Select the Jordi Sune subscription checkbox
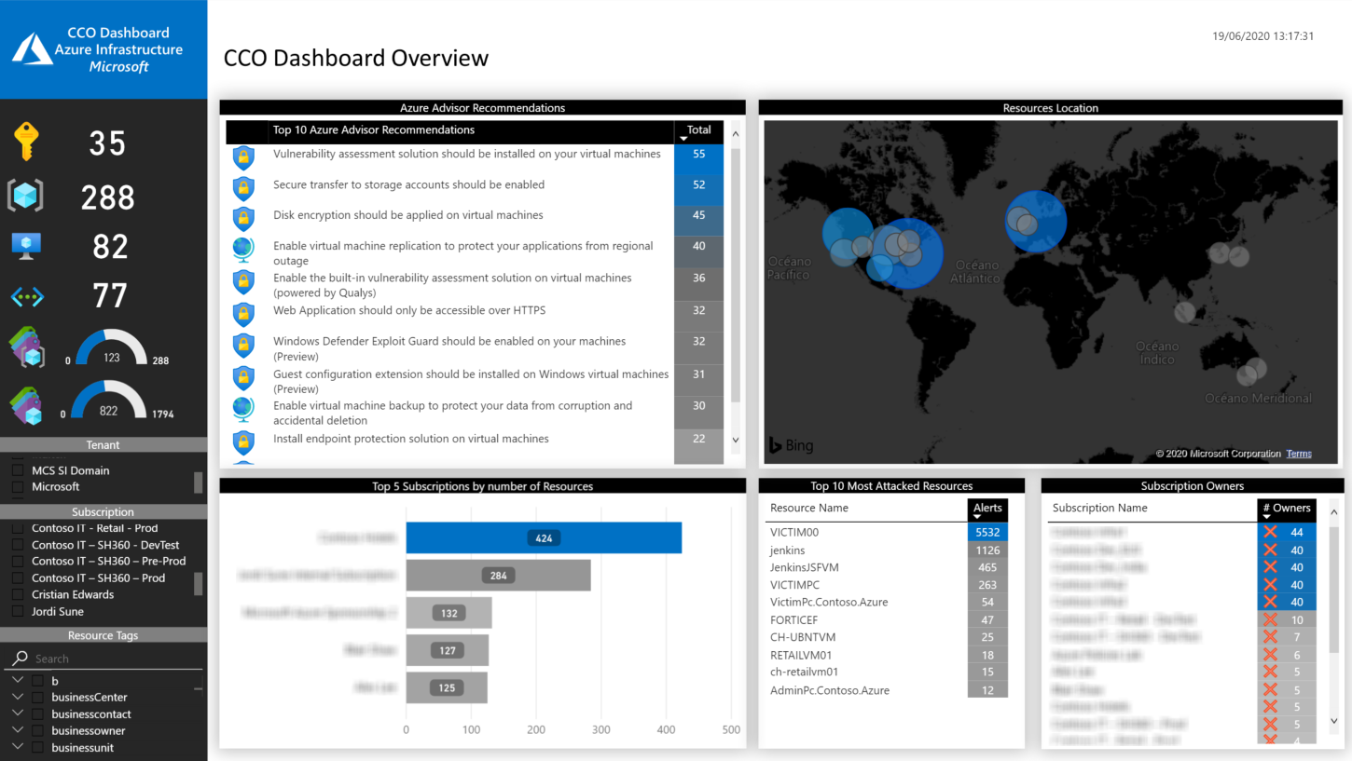 [x=18, y=611]
